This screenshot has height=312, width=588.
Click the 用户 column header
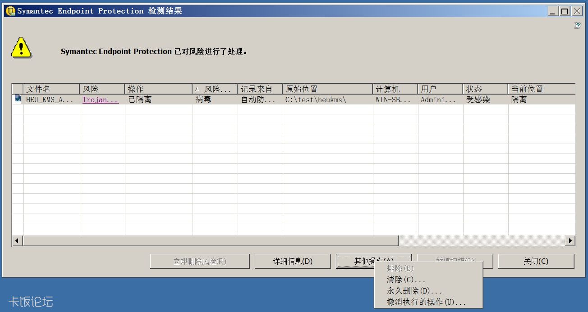click(440, 89)
